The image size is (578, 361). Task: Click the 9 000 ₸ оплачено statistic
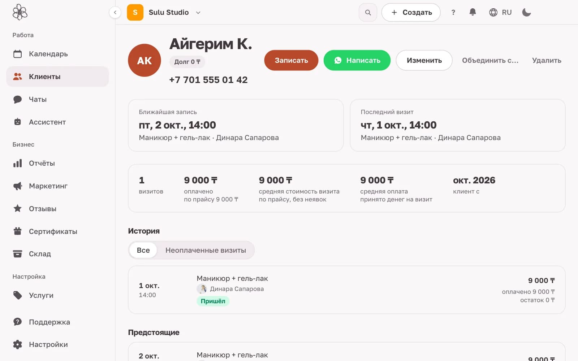point(211,189)
